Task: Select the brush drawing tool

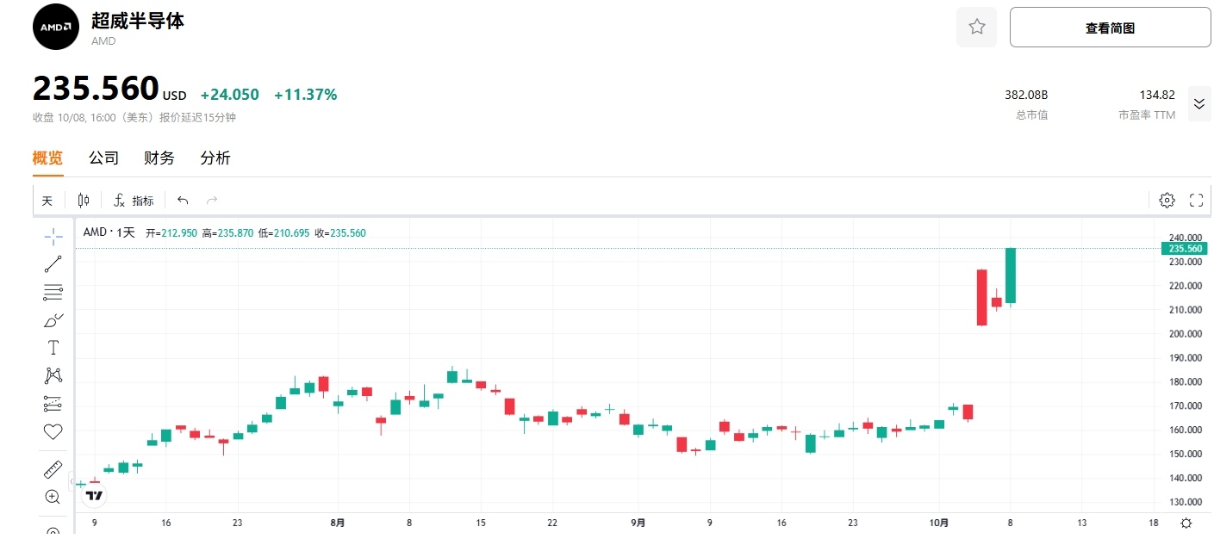Action: click(53, 320)
